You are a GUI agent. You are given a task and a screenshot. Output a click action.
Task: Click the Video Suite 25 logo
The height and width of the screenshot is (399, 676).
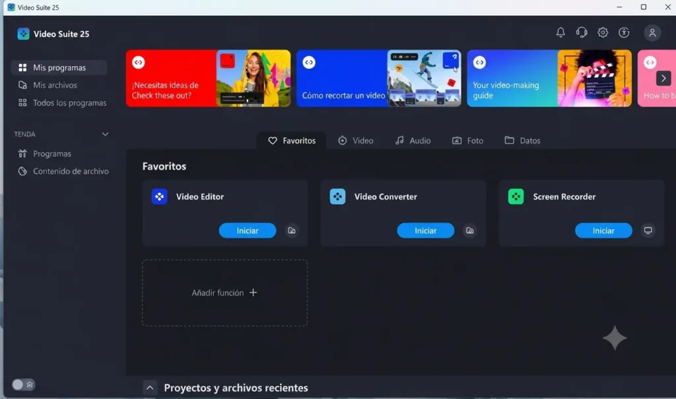[23, 34]
